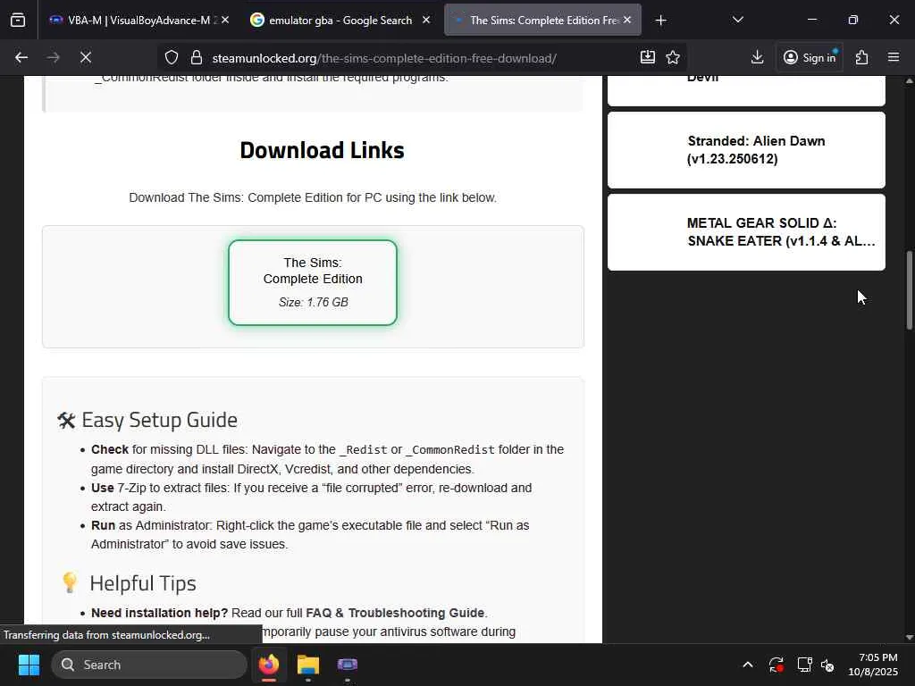This screenshot has height=686, width=915.
Task: Open FAQ & Troubleshooting Guide link
Action: (395, 613)
